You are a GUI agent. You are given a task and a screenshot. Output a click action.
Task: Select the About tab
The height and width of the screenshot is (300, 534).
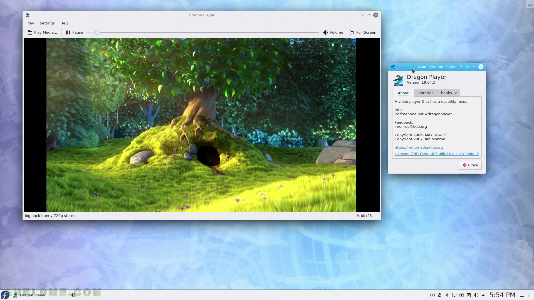click(x=403, y=93)
